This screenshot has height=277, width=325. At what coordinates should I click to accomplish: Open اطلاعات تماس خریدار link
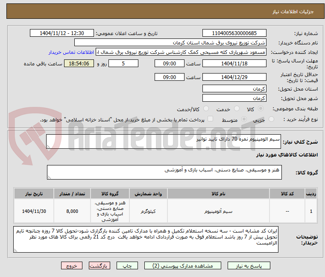click(x=71, y=52)
